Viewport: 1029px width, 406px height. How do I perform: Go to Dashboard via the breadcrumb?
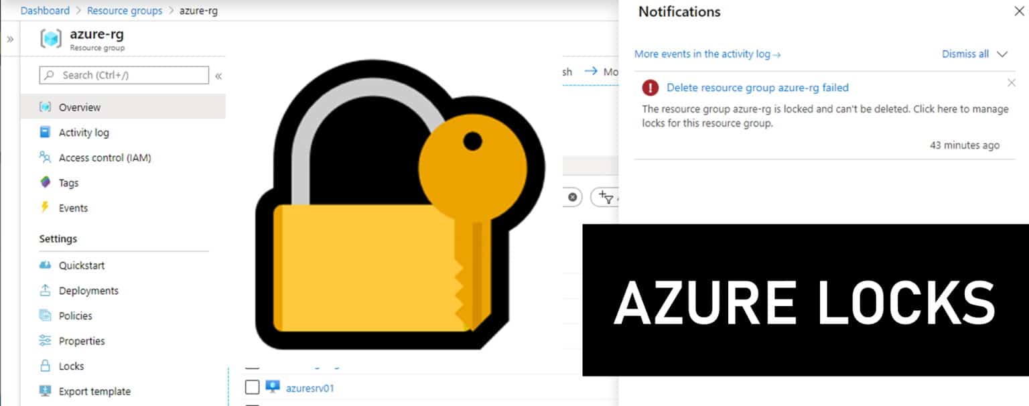coord(45,10)
